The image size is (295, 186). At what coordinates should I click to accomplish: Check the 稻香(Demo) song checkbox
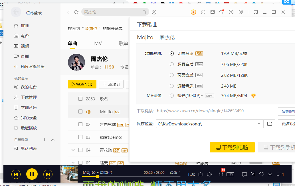[x=80, y=137]
